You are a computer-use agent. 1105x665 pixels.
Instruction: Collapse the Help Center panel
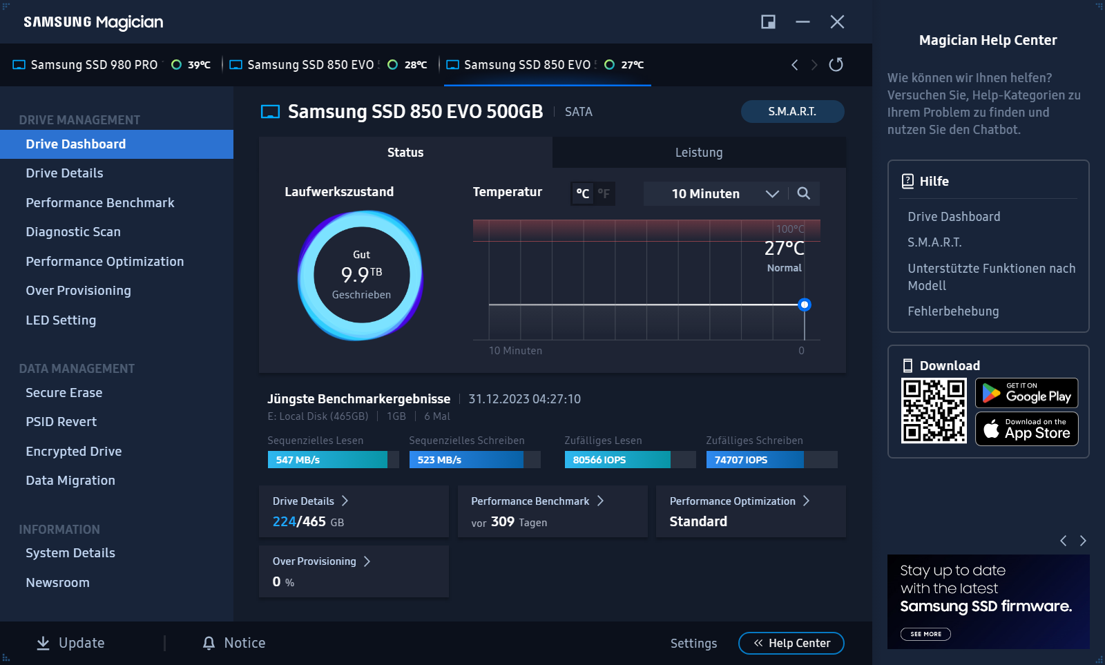[x=791, y=643]
